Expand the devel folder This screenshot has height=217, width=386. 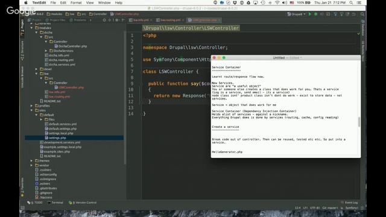tap(36, 69)
